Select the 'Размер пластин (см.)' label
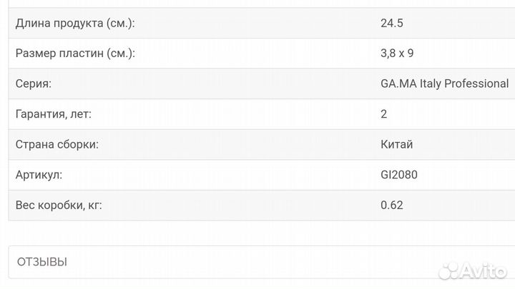This screenshot has width=515, height=289. [75, 54]
